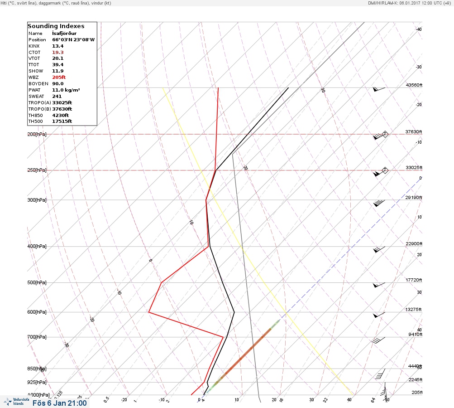
Task: Click the wind barb at 700 hPa level
Action: [379, 340]
